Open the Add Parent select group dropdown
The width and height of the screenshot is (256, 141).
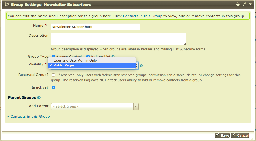[95, 107]
